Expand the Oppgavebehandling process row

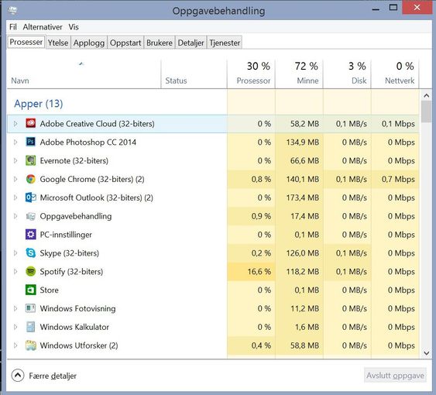click(15, 216)
